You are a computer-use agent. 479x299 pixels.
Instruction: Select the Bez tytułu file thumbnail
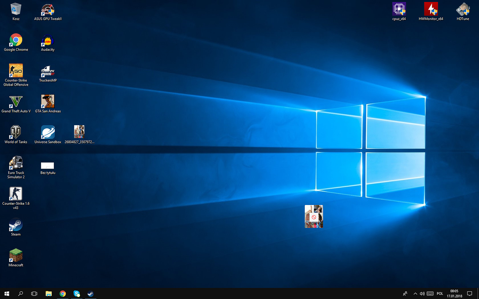coord(48,166)
